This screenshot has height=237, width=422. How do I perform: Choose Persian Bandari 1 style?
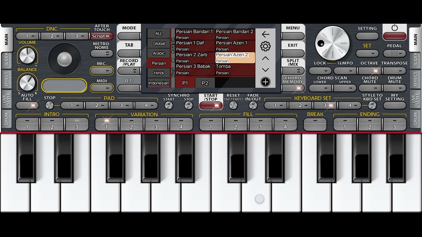tap(195, 34)
